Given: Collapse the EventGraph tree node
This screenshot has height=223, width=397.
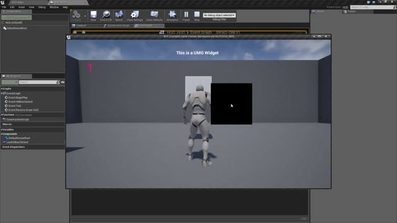Looking at the screenshot, I should (1, 94).
